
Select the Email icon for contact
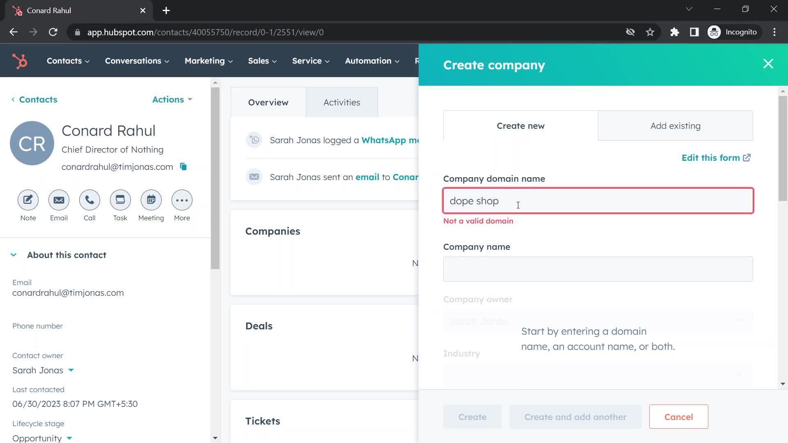58,200
